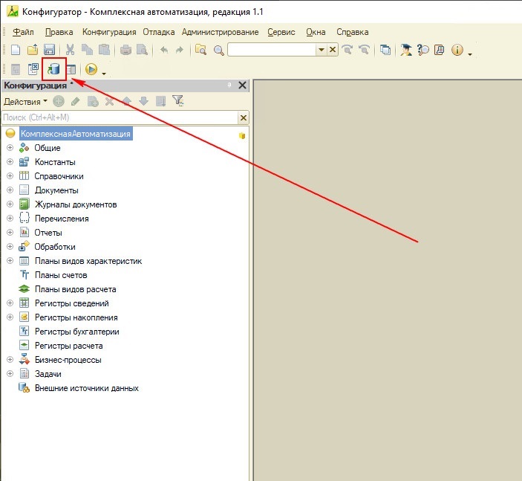Click the Поиск (Ctrl+Alt+M) field
The height and width of the screenshot is (481, 522).
click(120, 117)
